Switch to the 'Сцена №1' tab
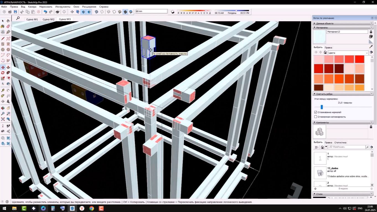This screenshot has height=212, width=377. [32, 19]
